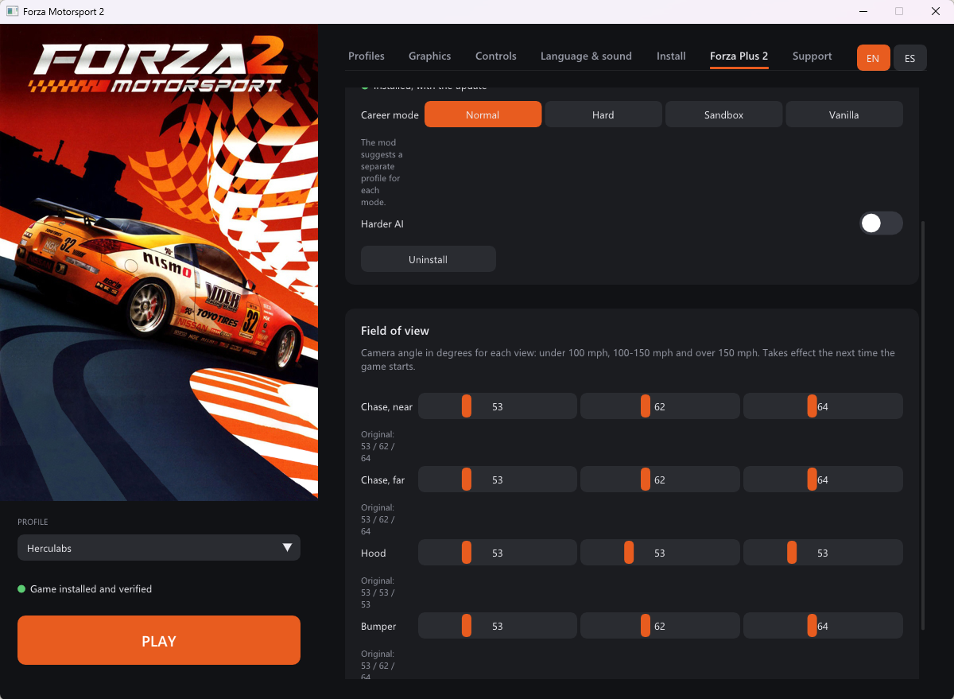This screenshot has width=954, height=699.
Task: Click Hood under-100-mph slider
Action: [498, 553]
